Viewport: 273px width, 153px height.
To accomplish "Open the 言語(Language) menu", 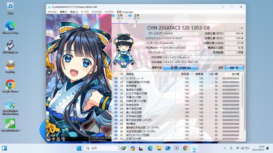I will coord(125,12).
